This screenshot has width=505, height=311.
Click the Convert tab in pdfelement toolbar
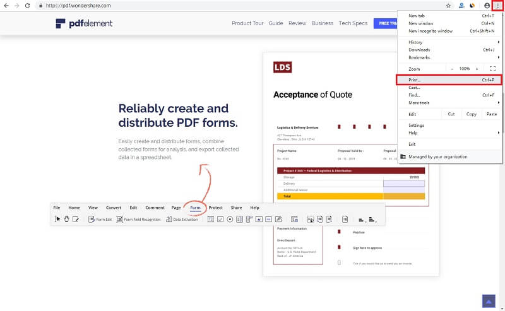click(114, 208)
